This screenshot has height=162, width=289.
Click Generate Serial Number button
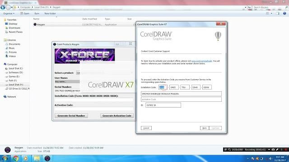pyautogui.click(x=71, y=116)
